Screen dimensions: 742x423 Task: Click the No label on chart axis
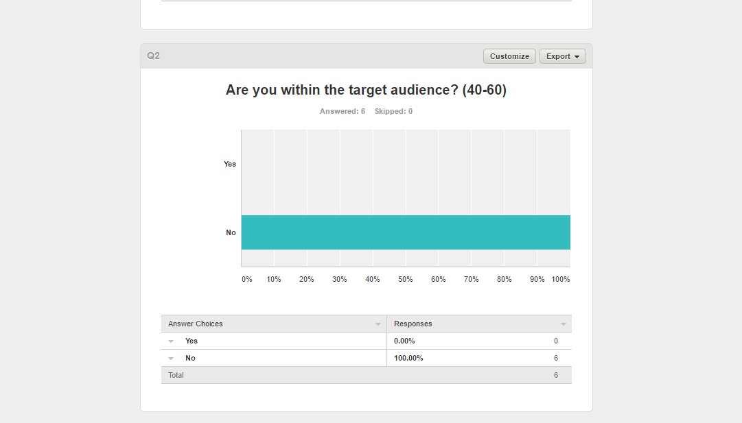click(x=231, y=232)
